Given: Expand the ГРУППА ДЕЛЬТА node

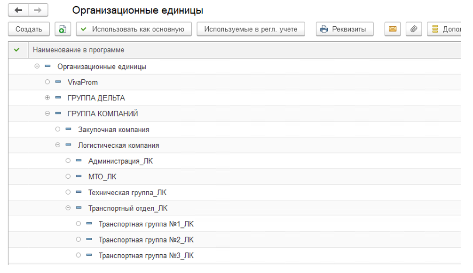Looking at the screenshot, I should pos(47,98).
